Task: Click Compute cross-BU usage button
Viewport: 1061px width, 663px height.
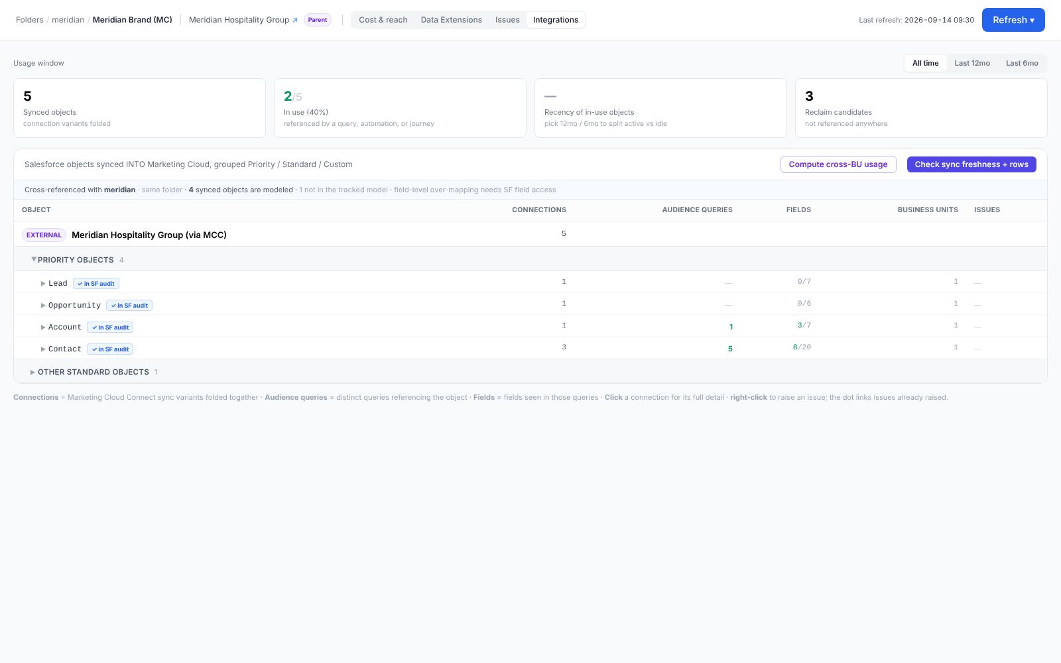Action: coord(838,164)
